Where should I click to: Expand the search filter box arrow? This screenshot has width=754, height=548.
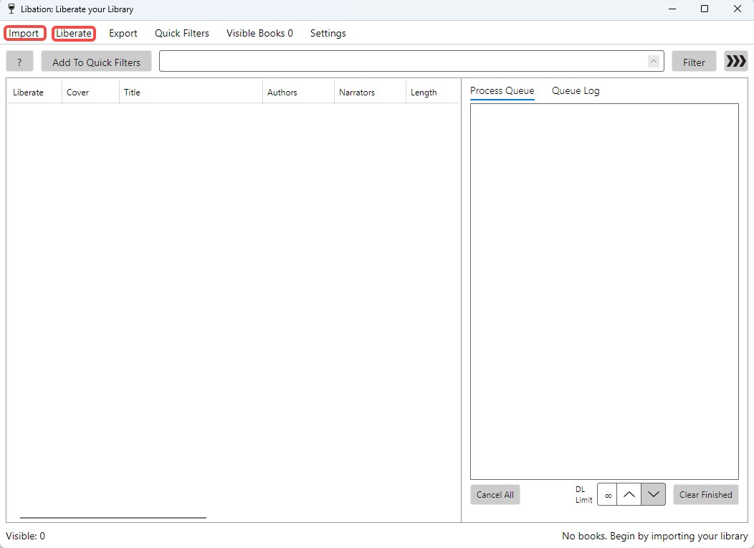tap(653, 62)
